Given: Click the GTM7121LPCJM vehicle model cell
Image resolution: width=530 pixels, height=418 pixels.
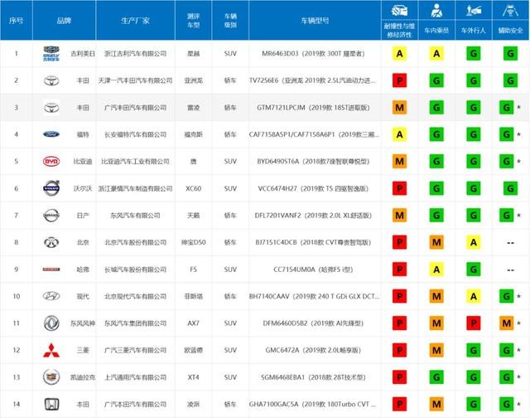Looking at the screenshot, I should point(313,108).
